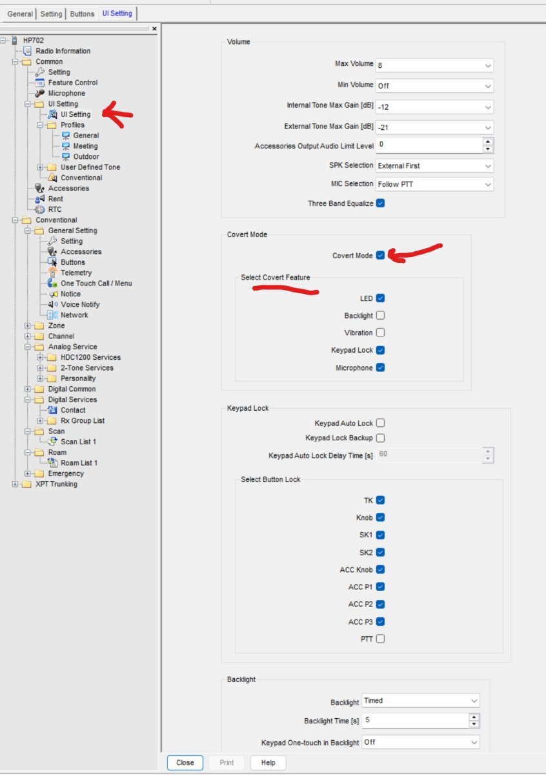Open the Feature Control icon item

[x=40, y=83]
